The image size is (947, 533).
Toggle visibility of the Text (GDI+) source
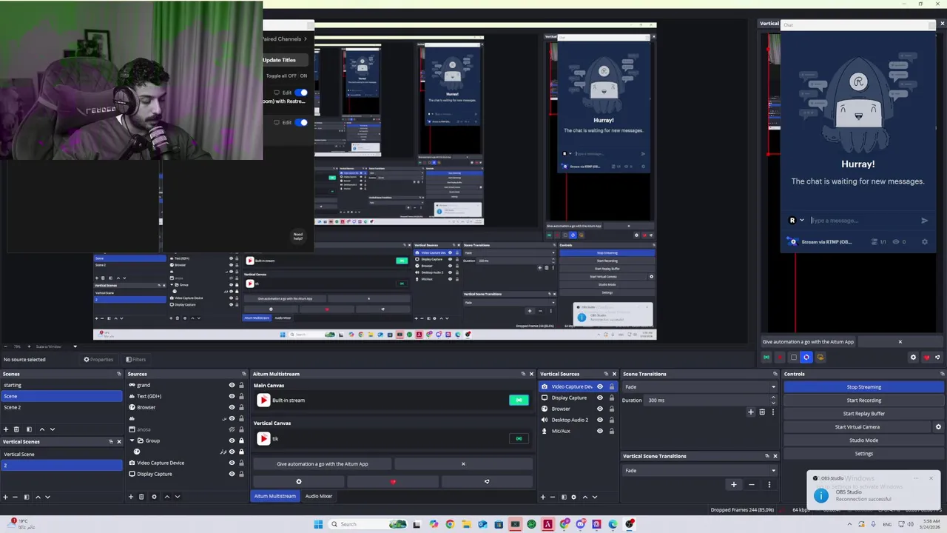pyautogui.click(x=232, y=396)
